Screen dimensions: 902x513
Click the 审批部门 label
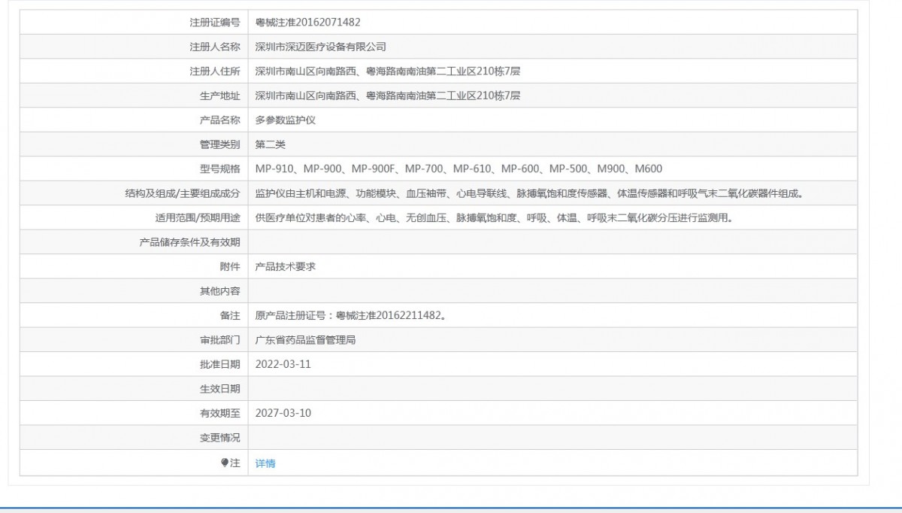tap(220, 340)
